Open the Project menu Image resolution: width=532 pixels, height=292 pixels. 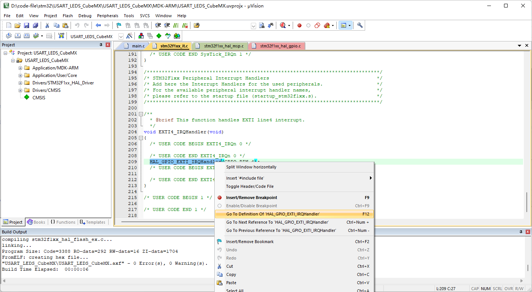click(50, 16)
